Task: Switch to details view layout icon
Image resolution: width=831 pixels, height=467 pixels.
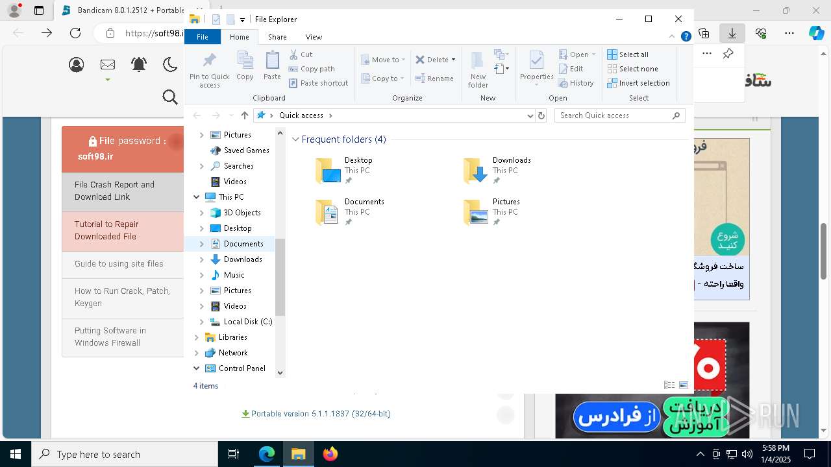Action: (669, 385)
